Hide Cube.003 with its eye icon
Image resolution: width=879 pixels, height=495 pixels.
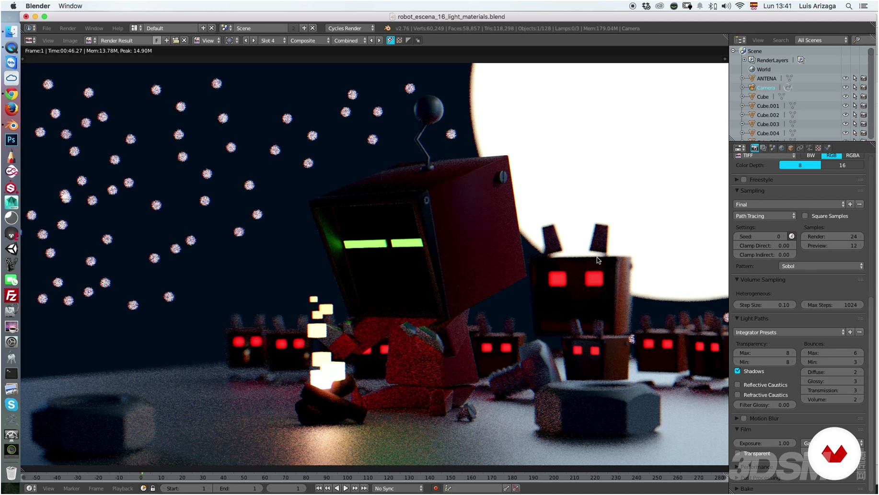pos(845,124)
